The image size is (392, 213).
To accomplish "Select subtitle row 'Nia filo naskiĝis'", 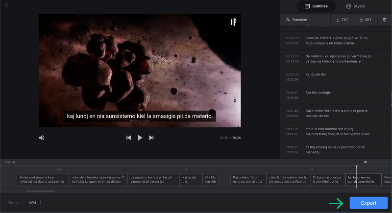I will (x=336, y=95).
